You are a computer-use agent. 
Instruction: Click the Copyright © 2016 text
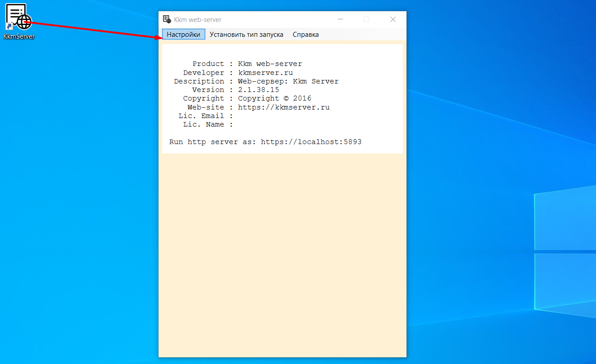click(274, 98)
